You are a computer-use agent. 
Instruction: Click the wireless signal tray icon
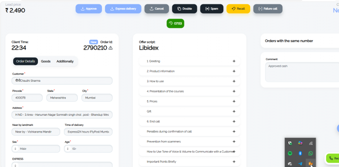(311, 143)
